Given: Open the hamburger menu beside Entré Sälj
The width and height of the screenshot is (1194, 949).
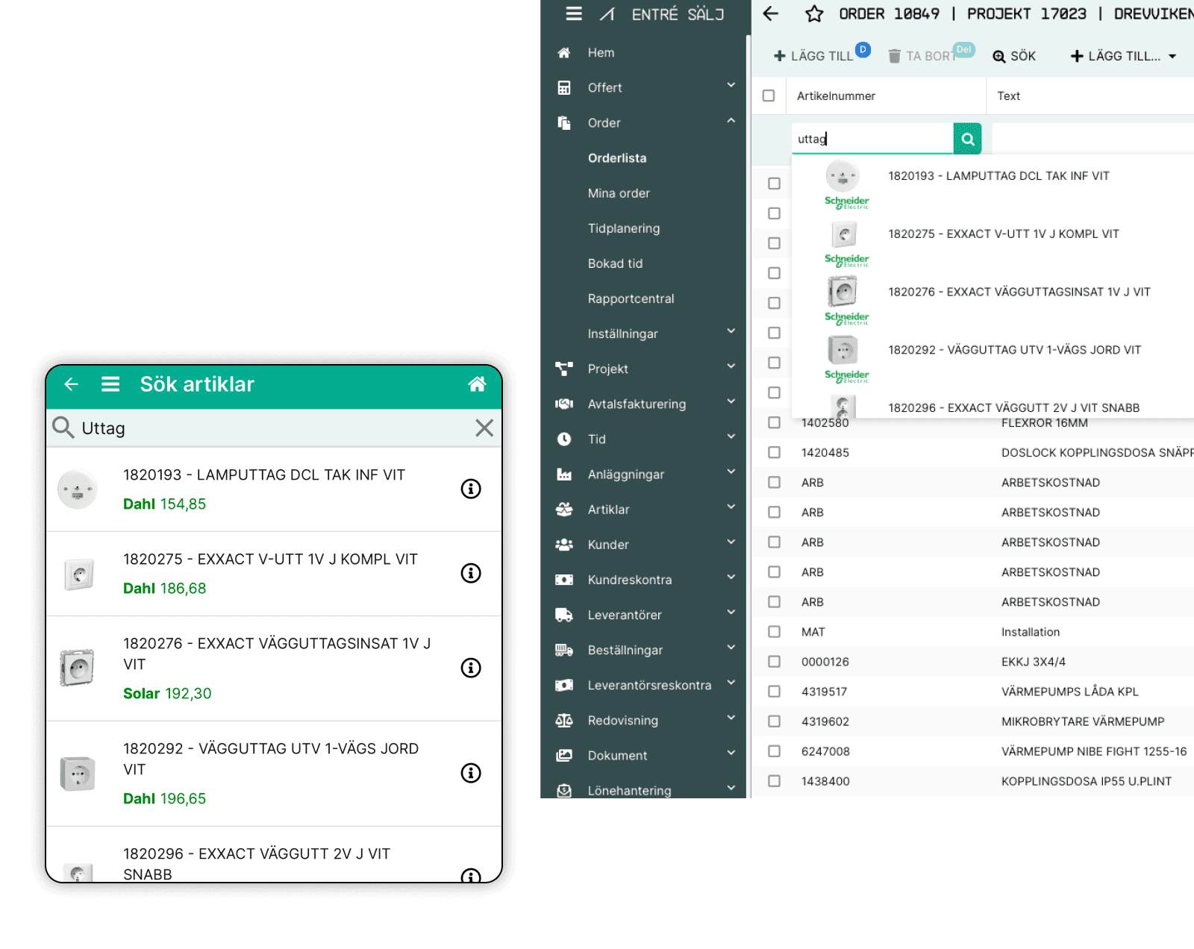Looking at the screenshot, I should [x=574, y=13].
